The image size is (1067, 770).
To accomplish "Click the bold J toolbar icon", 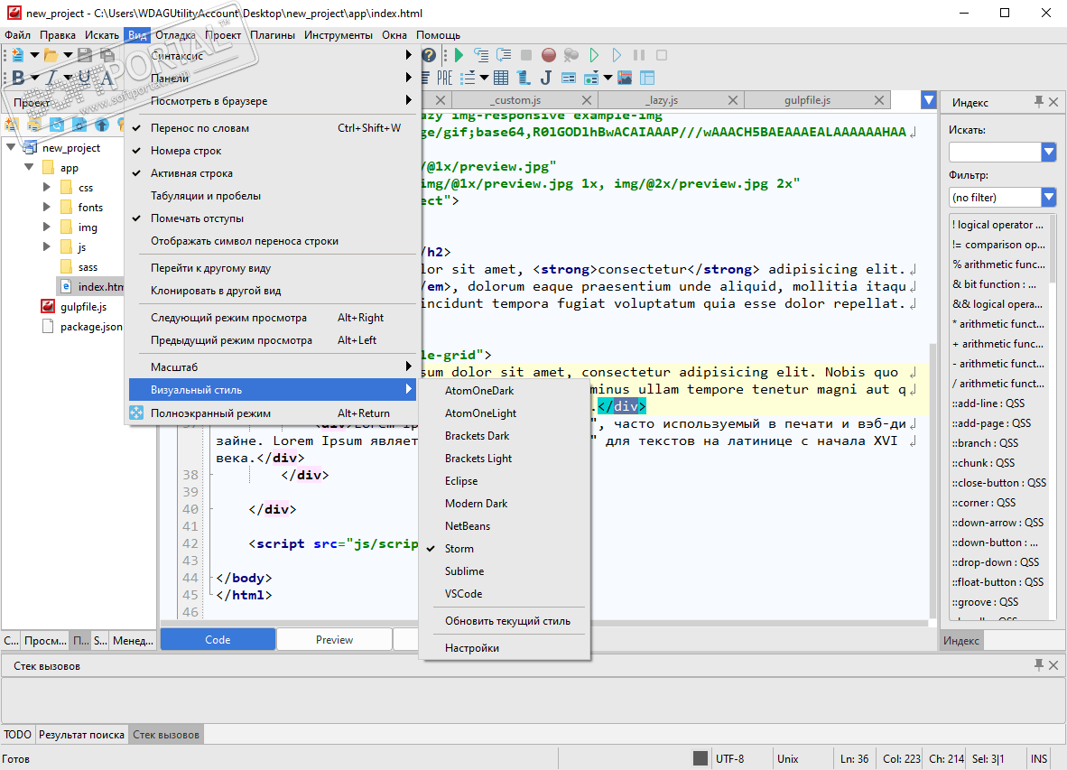I will (546, 78).
